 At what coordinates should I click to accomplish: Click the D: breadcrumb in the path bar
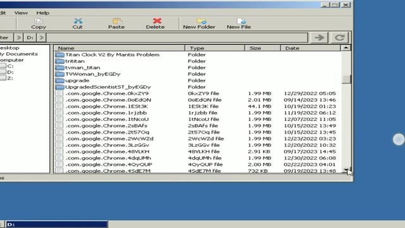pyautogui.click(x=30, y=37)
